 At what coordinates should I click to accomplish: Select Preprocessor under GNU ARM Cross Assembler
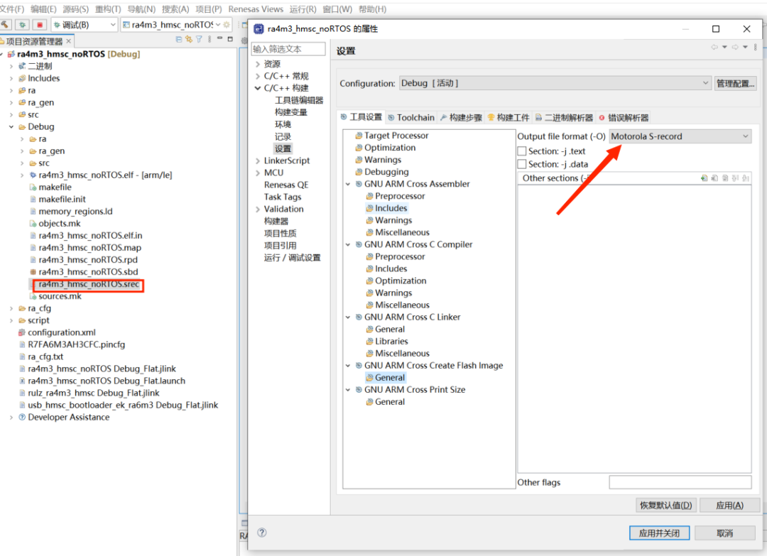pyautogui.click(x=400, y=196)
